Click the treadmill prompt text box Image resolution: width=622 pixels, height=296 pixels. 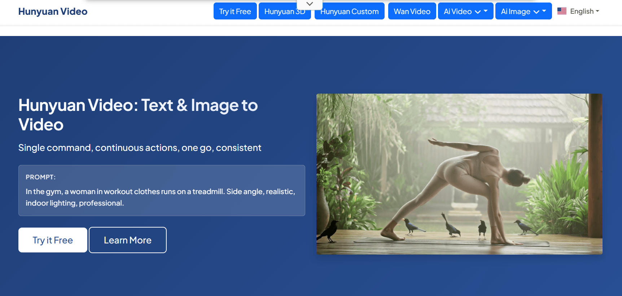161,197
